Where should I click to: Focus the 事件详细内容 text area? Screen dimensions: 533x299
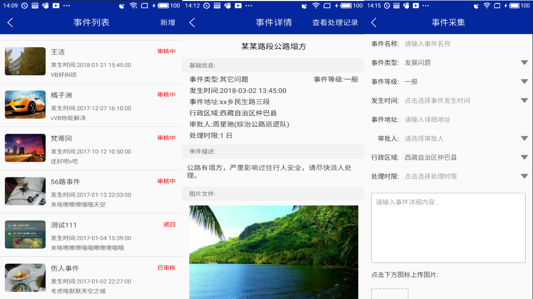[448, 228]
